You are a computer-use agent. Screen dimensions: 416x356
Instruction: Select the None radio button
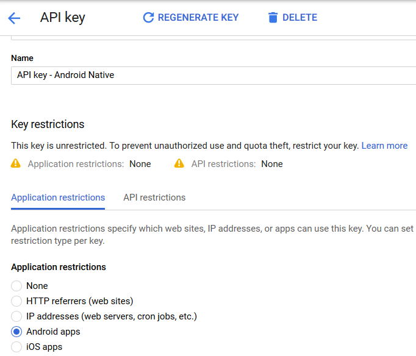tap(16, 286)
